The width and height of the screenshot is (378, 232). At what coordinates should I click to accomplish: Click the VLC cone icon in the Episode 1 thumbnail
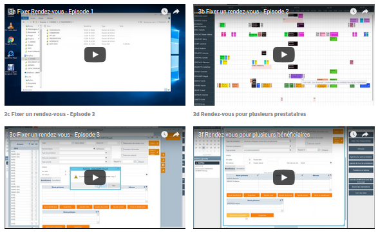pyautogui.click(x=10, y=26)
